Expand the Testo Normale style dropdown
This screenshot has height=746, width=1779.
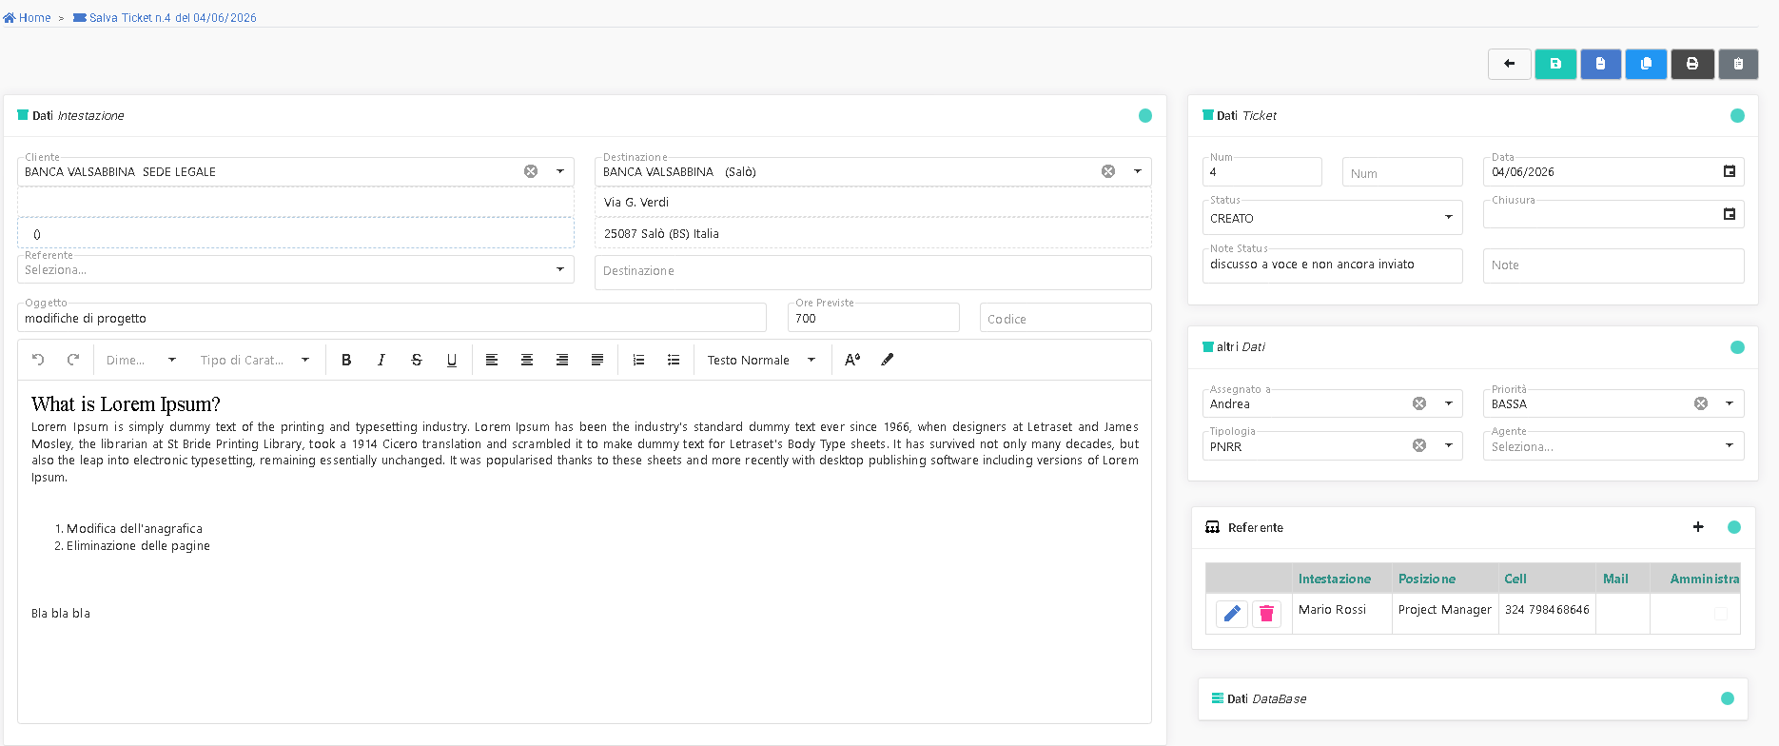click(761, 360)
